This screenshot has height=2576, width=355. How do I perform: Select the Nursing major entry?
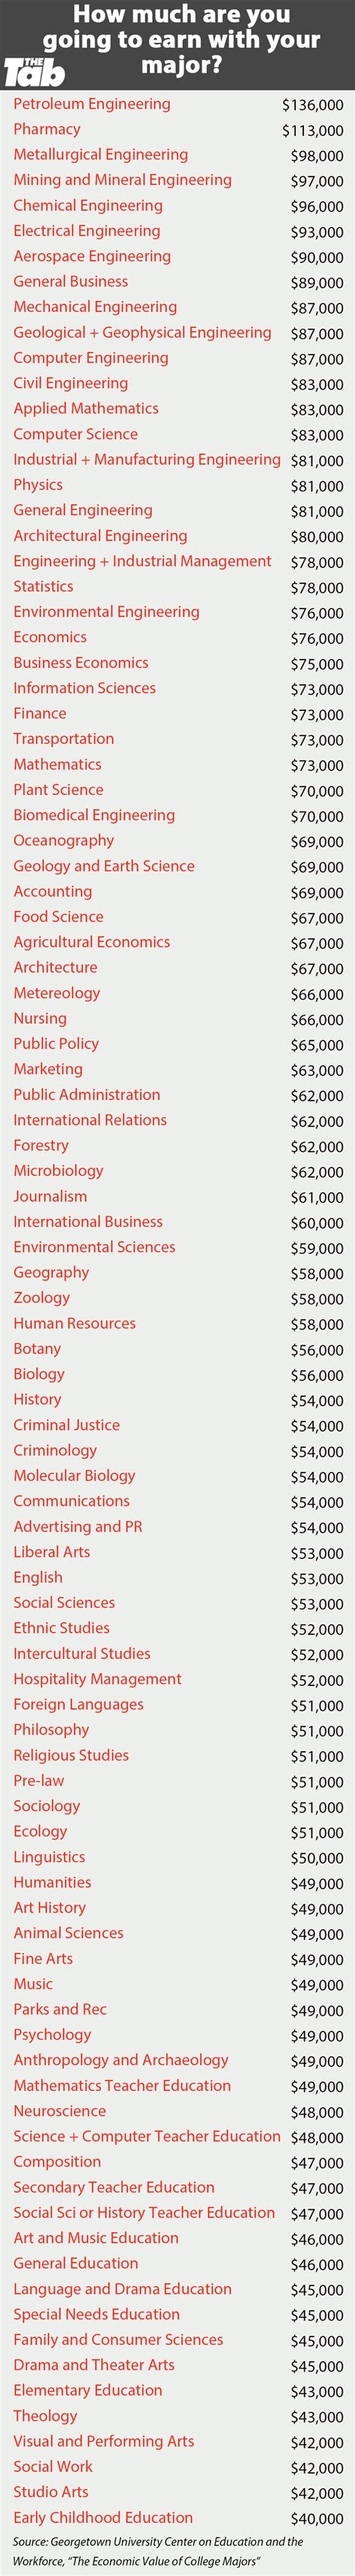178,1018
